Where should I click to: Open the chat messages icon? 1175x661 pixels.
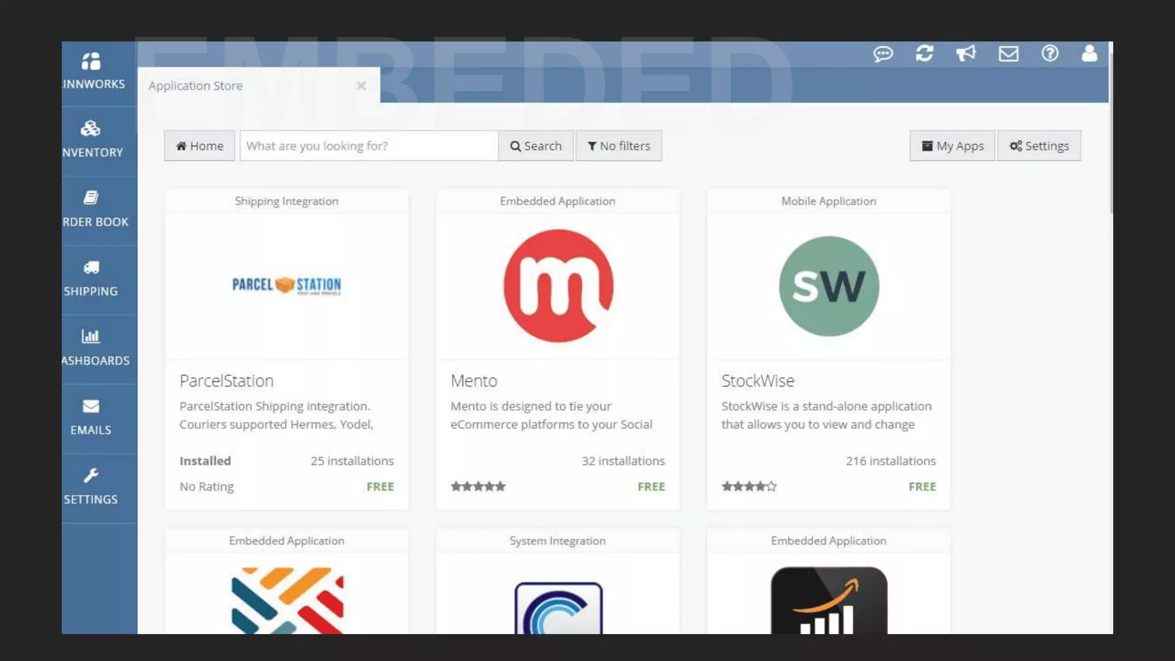click(x=883, y=54)
